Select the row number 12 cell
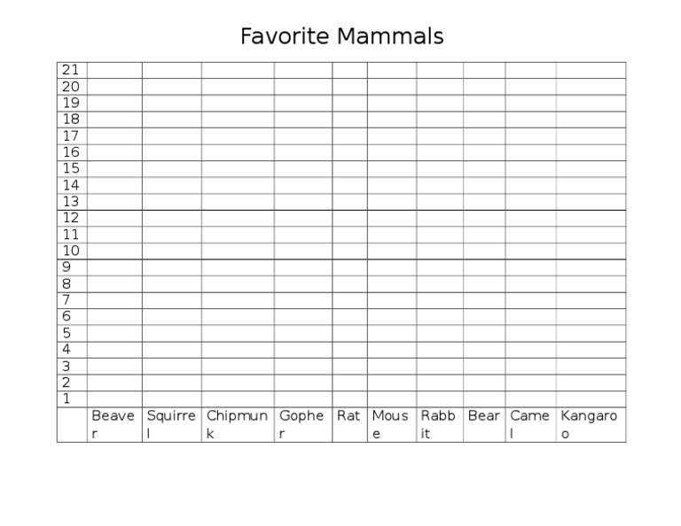This screenshot has width=681, height=526. (x=71, y=218)
